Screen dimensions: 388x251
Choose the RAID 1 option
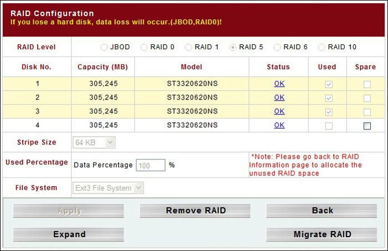(x=188, y=47)
